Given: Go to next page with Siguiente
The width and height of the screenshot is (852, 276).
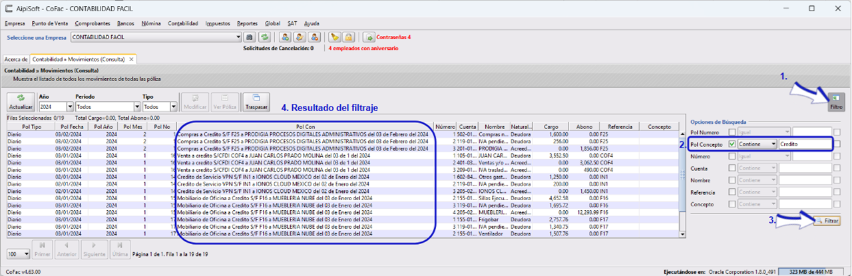Looking at the screenshot, I should tap(95, 249).
